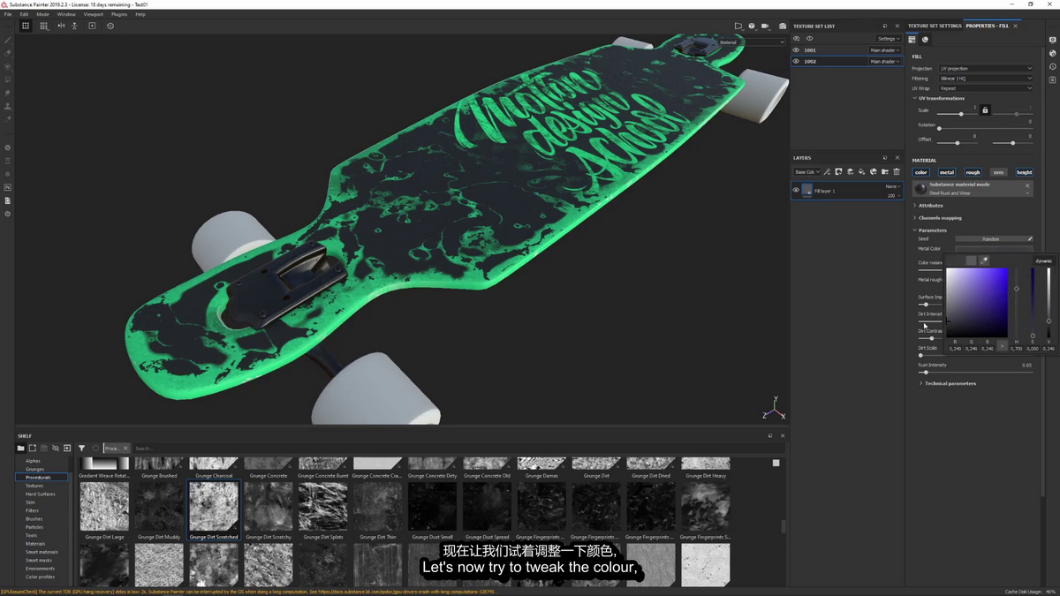
Task: Click the single-view grid icon in top toolbar
Action: point(26,26)
